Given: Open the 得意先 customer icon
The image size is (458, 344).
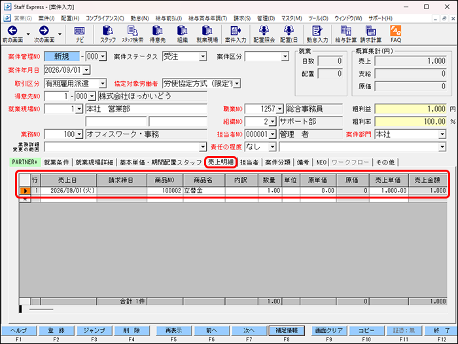Looking at the screenshot, I should tap(158, 34).
